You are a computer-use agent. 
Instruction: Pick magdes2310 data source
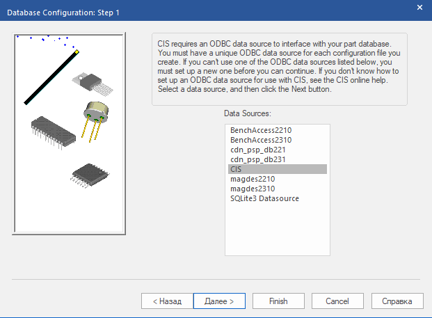click(x=252, y=189)
